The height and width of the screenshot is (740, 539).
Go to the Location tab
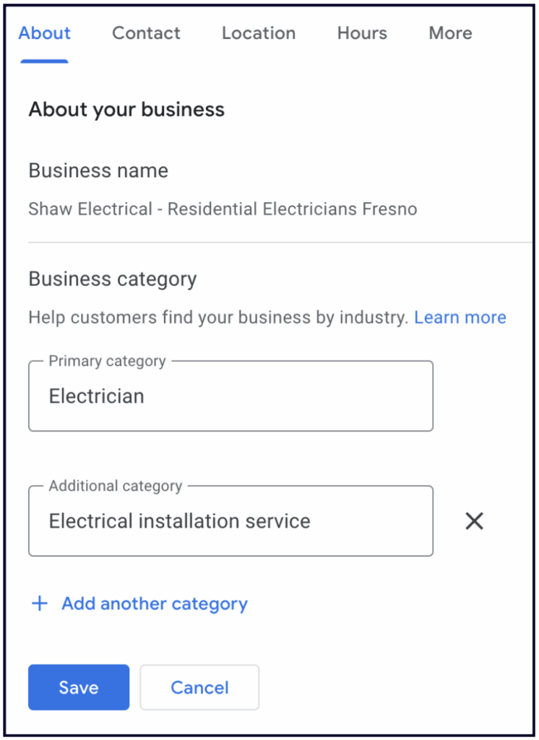tap(259, 33)
